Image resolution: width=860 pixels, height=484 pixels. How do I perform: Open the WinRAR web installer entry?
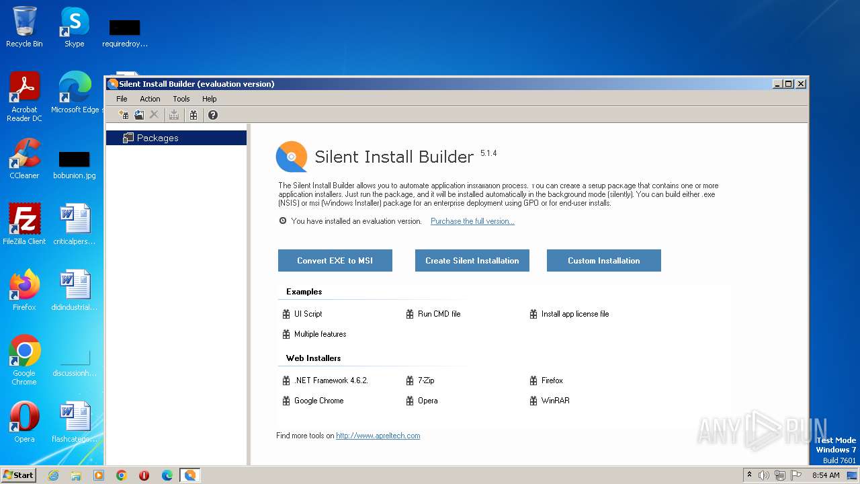point(556,401)
